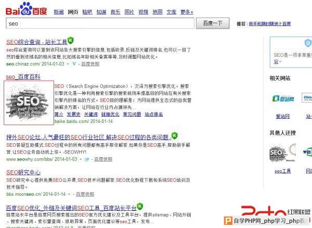Open the 发展史 sublink
This screenshot has height=228, width=312.
74,115
